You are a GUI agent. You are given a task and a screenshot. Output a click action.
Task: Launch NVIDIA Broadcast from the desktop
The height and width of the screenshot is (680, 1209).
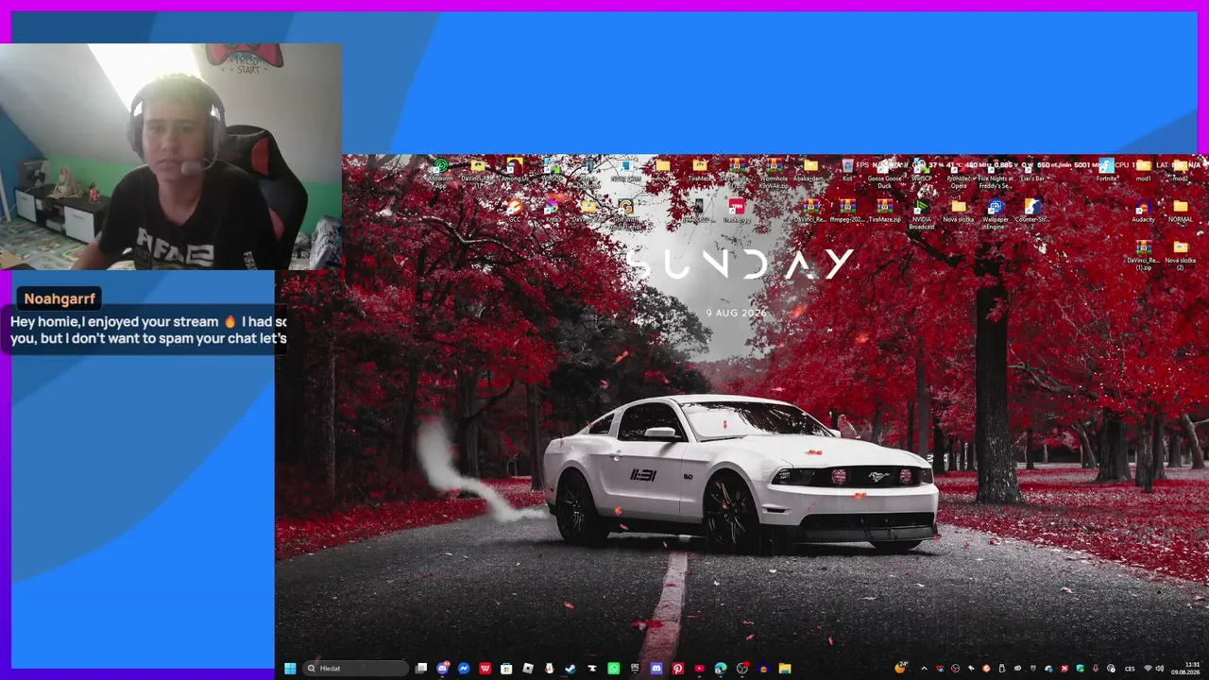922,214
